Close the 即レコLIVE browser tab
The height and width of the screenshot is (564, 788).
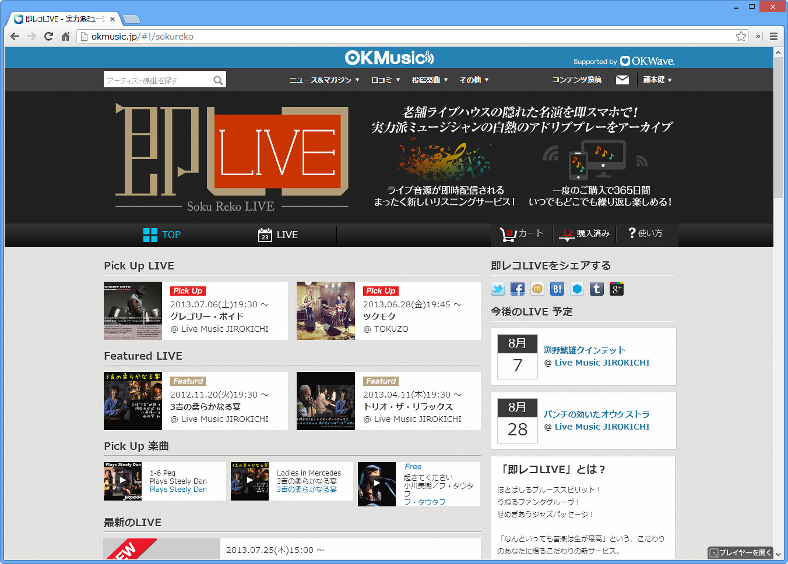point(112,19)
